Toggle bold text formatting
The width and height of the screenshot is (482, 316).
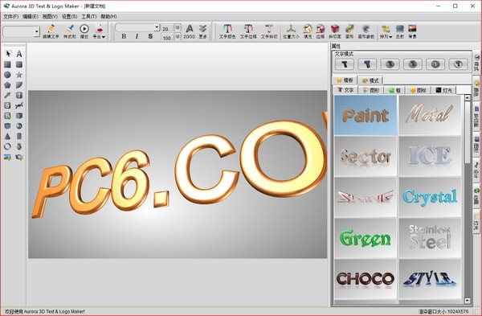click(124, 36)
